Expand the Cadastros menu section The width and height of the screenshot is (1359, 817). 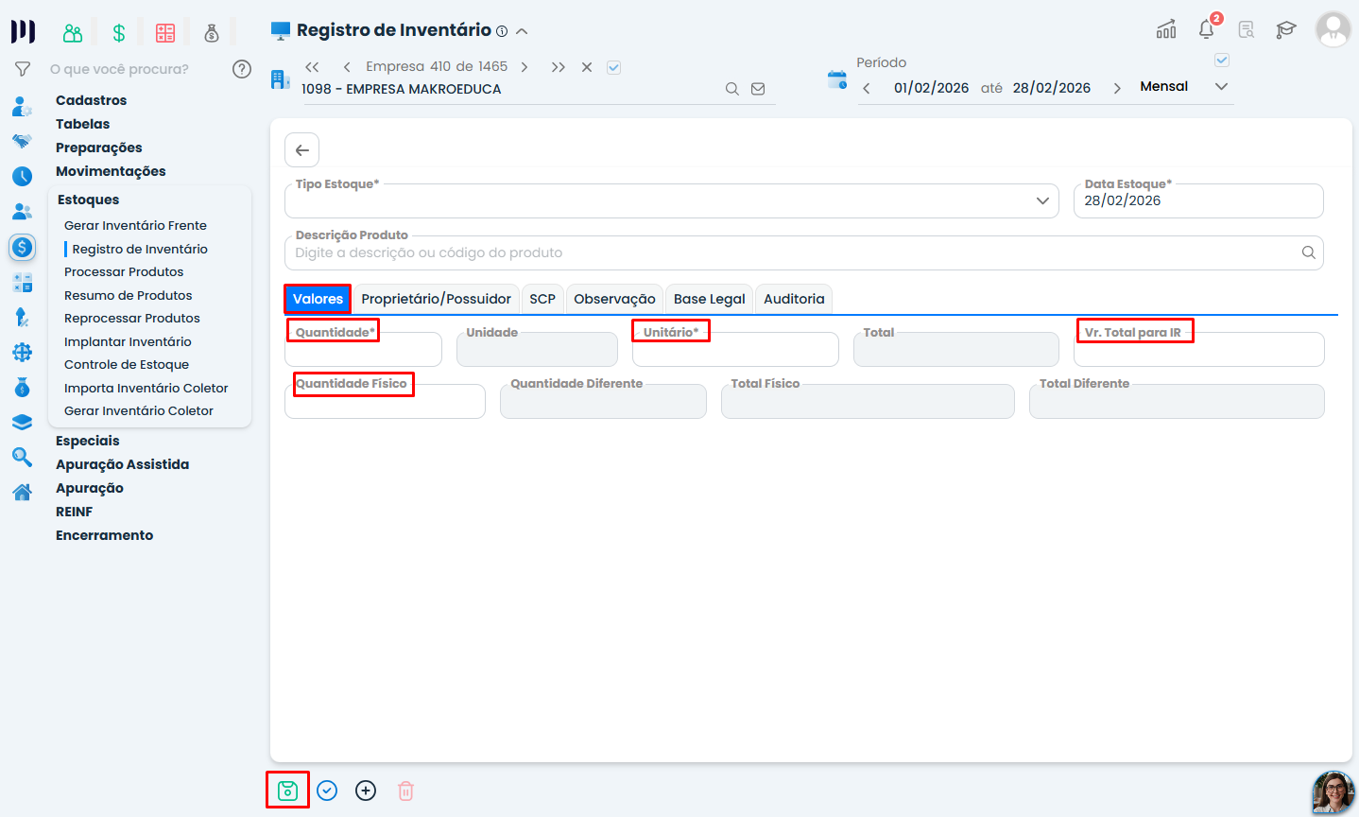tap(91, 100)
